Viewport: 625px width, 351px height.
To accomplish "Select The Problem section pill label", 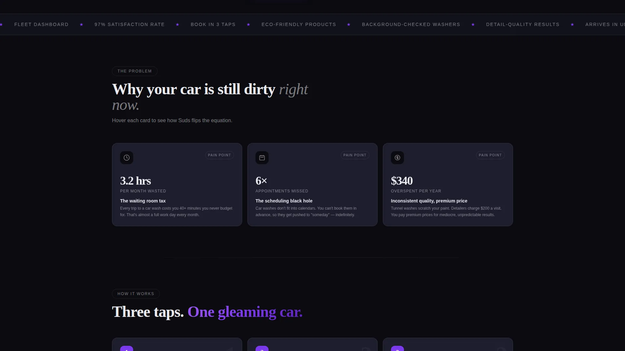I will coord(135,71).
